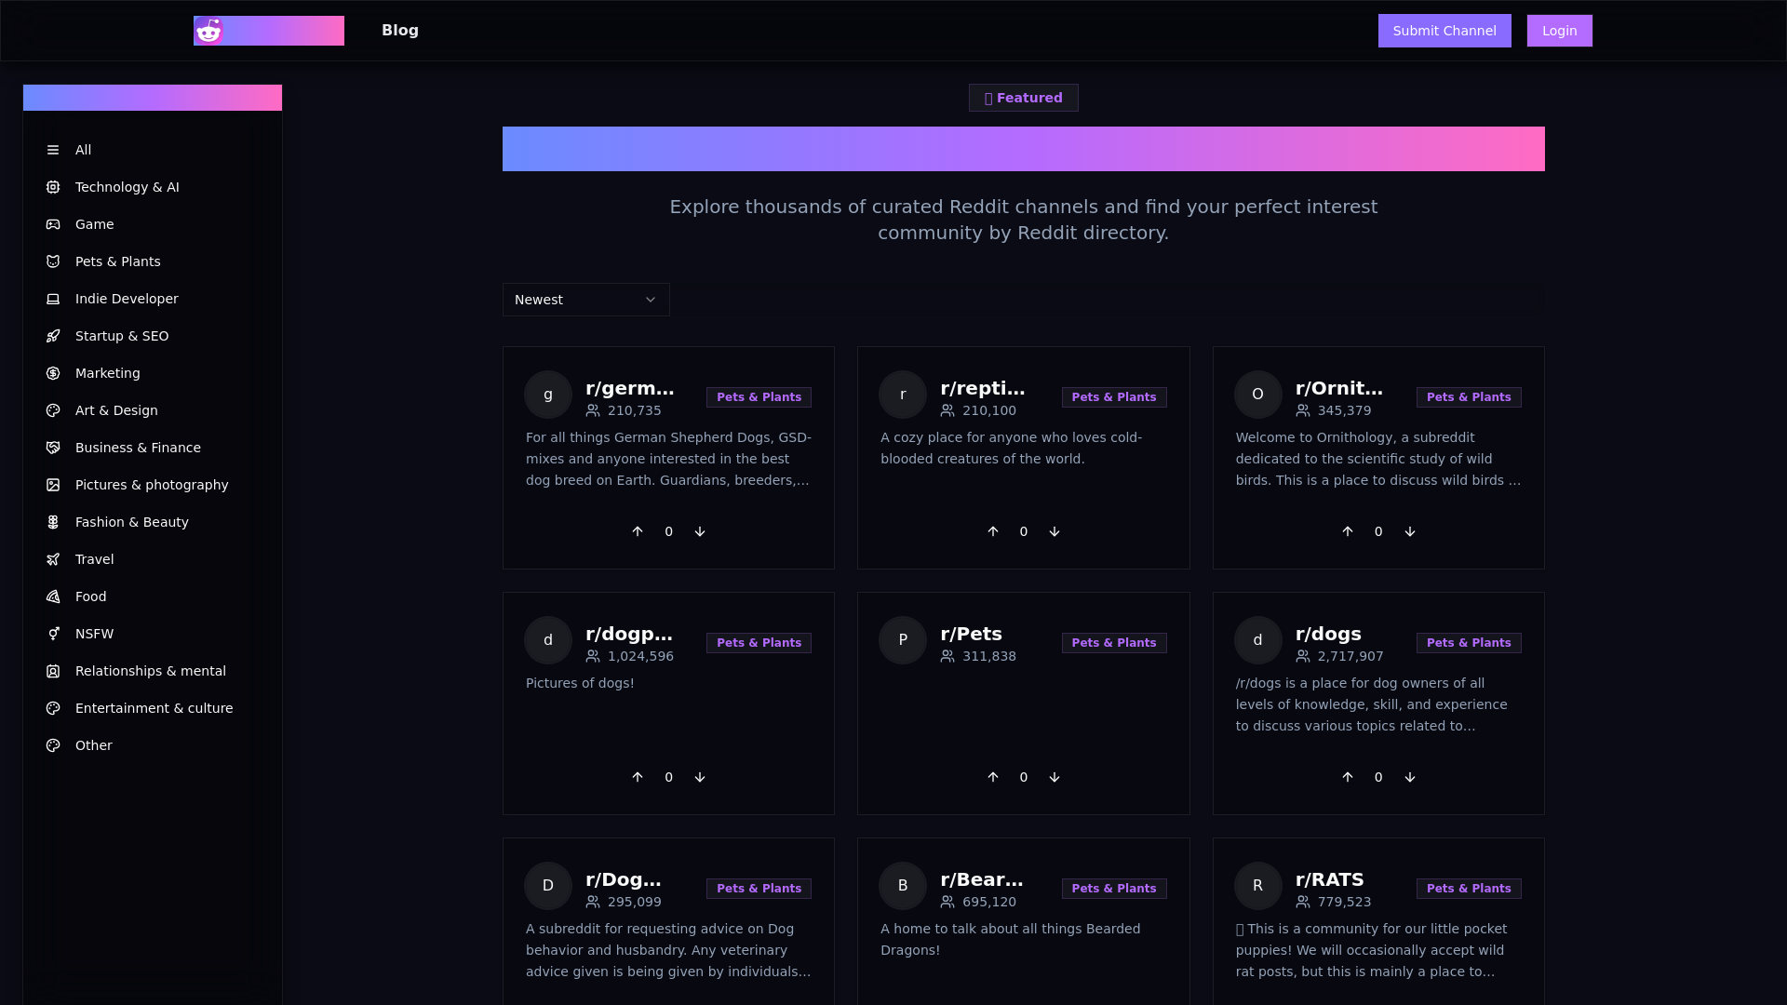Select the Food category

tap(153, 596)
